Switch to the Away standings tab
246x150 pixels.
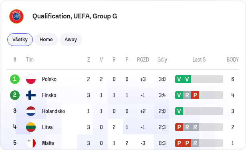pos(71,40)
